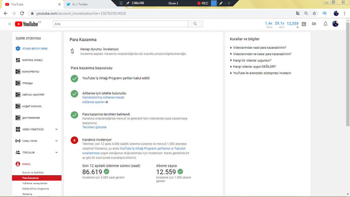Click the 86.619 watch hours value
Viewport: 350px width, 197px height.
[92, 172]
